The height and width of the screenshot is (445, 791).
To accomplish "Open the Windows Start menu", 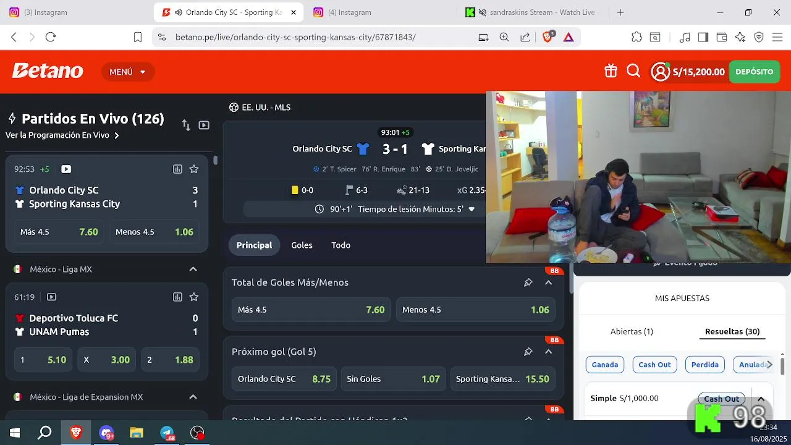I will [15, 433].
